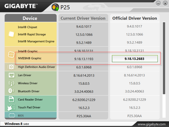Click current Card Reader version 6.2.9200.21229
This screenshot has width=169, height=127.
click(84, 100)
